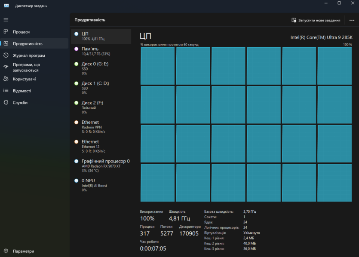Click the Продуктивність page header title
Screen dimensions: 359x257
pyautogui.click(x=90, y=20)
